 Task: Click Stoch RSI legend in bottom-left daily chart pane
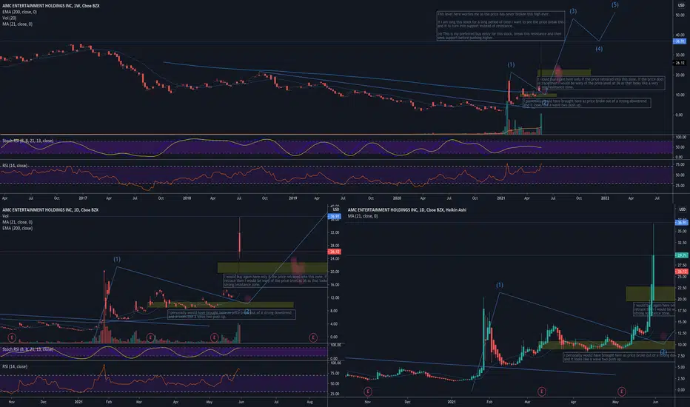27,349
